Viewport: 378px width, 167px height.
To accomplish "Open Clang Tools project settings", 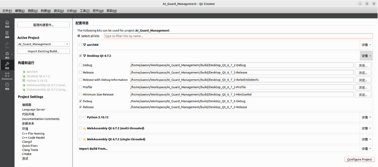I will click(x=30, y=150).
